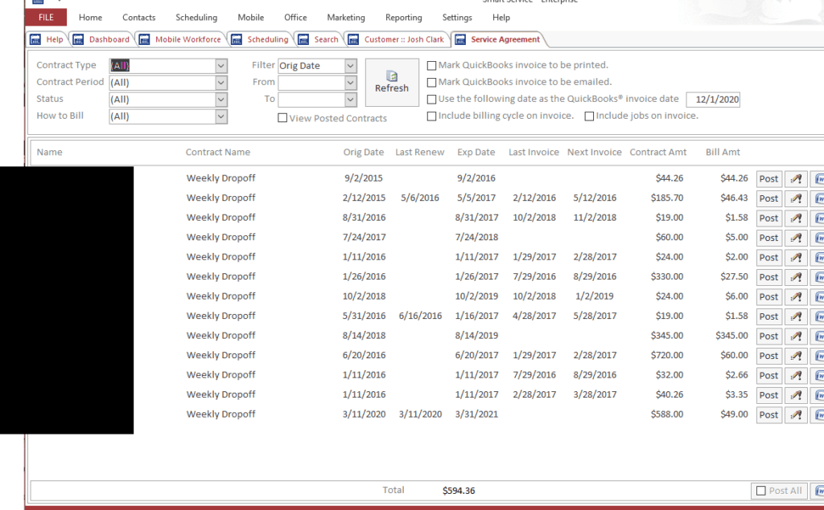Enable Mark QuickBooks invoice to be printed
The height and width of the screenshot is (510, 824).
click(431, 66)
